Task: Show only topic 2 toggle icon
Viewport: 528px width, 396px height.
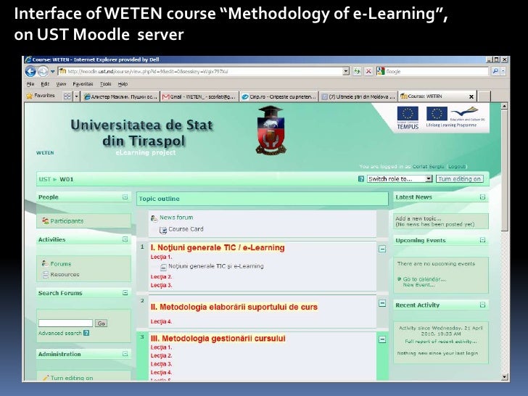Action: click(382, 303)
